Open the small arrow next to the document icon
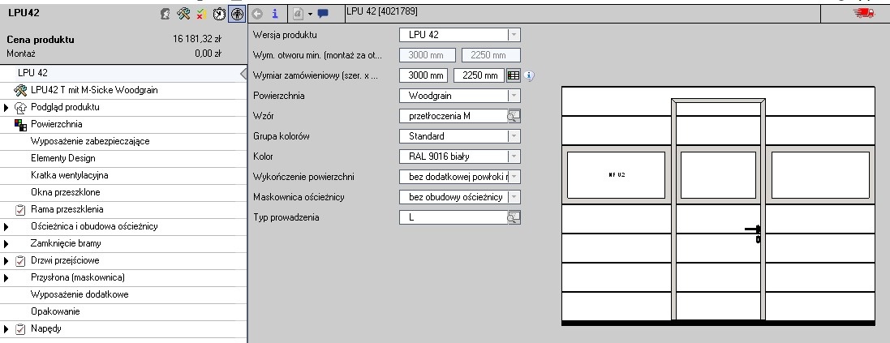 (310, 14)
